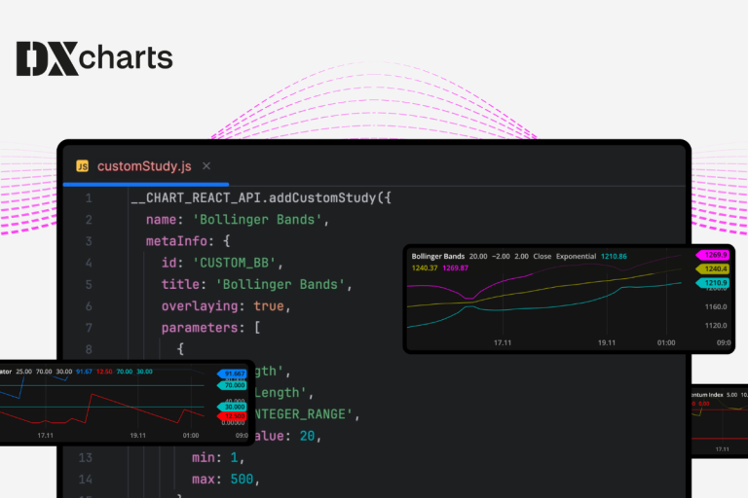Click the JS file icon on customStudy.js tab

(x=83, y=166)
